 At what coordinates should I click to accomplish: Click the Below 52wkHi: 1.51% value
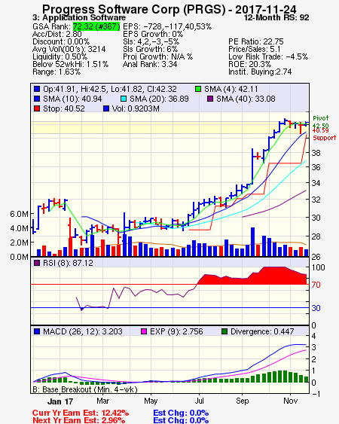click(70, 64)
